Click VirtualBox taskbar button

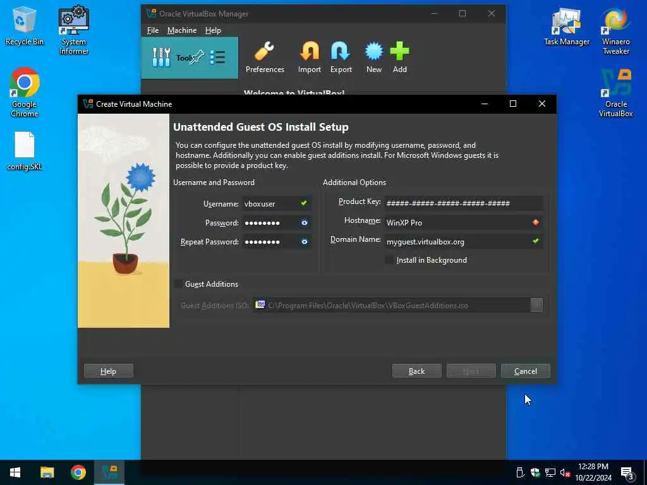(x=109, y=472)
